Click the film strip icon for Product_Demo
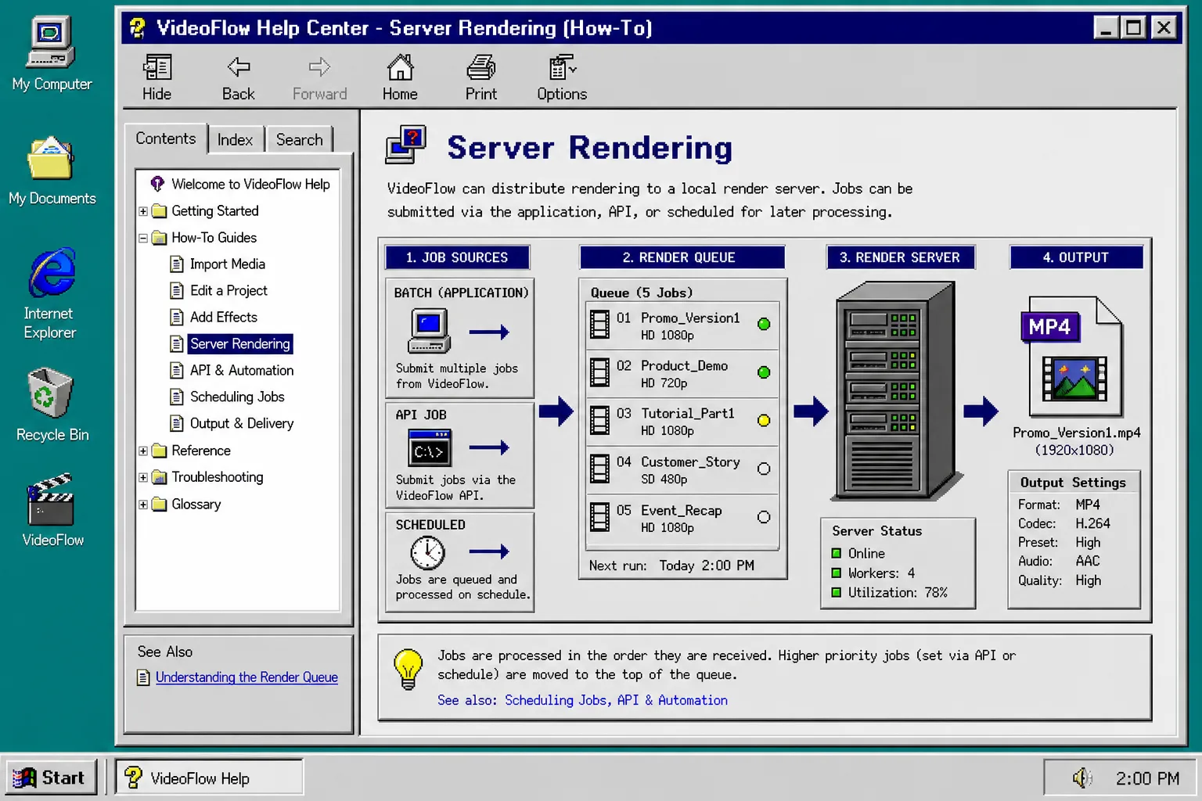 [x=600, y=372]
